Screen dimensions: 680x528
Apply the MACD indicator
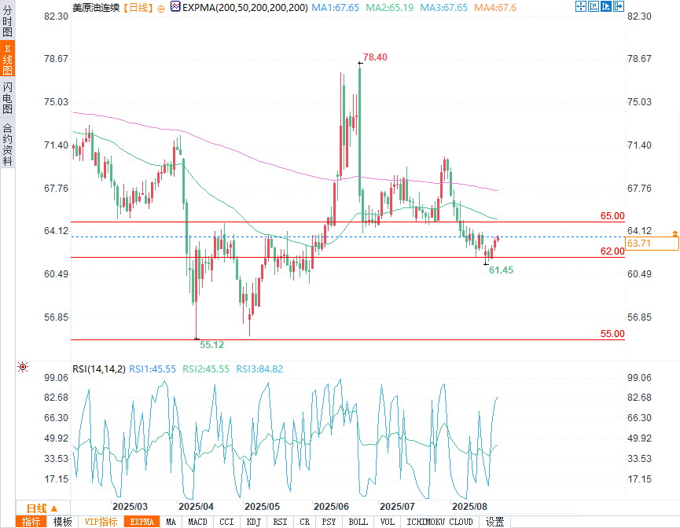(198, 522)
